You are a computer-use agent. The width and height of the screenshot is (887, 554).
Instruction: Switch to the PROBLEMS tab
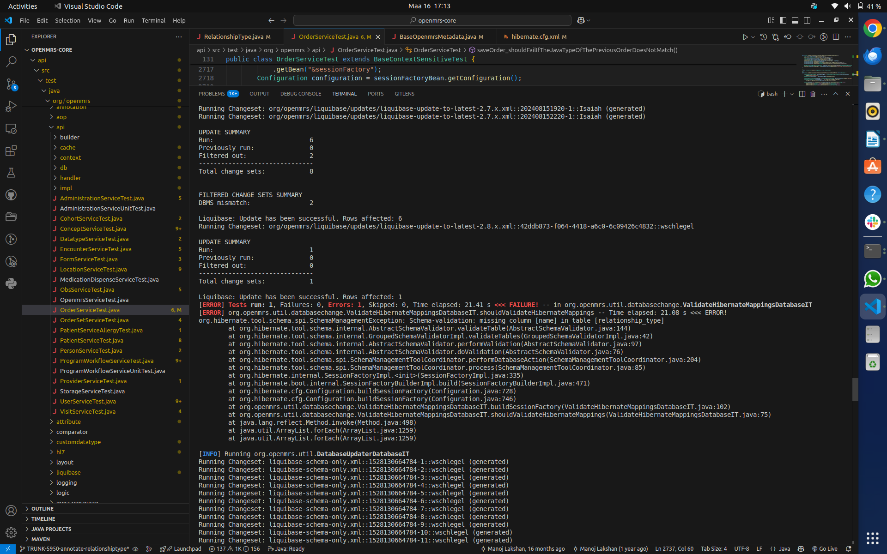(218, 94)
